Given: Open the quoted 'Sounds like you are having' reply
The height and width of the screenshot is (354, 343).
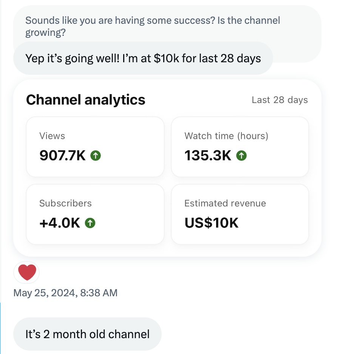Looking at the screenshot, I should [x=153, y=21].
